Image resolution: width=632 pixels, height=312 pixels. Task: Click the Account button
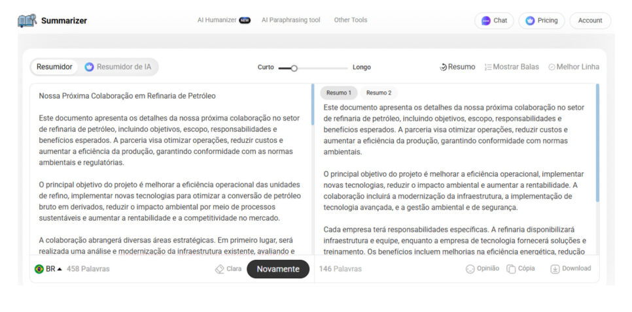click(x=590, y=20)
